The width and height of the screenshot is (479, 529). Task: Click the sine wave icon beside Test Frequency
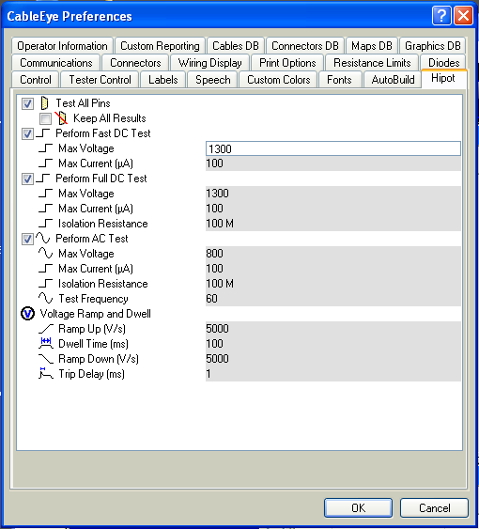[x=45, y=298]
